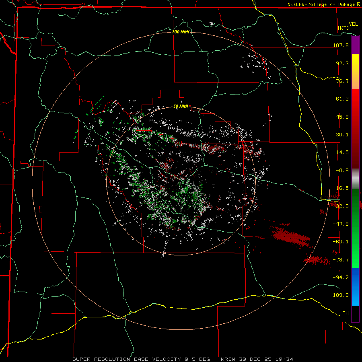Click the -94.2 velocity scale value

(341, 278)
